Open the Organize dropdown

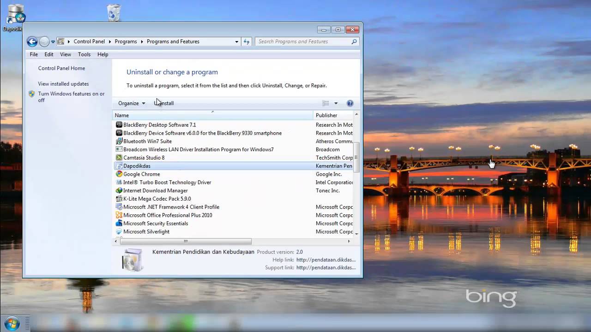pyautogui.click(x=132, y=103)
